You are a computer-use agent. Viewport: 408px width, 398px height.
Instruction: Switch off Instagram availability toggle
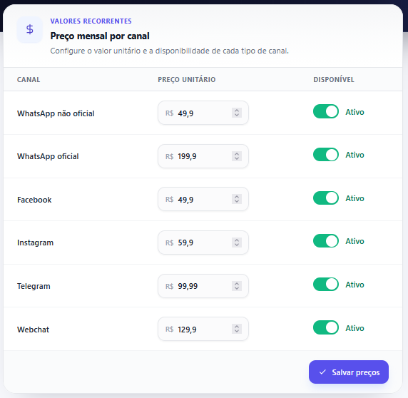coord(326,241)
